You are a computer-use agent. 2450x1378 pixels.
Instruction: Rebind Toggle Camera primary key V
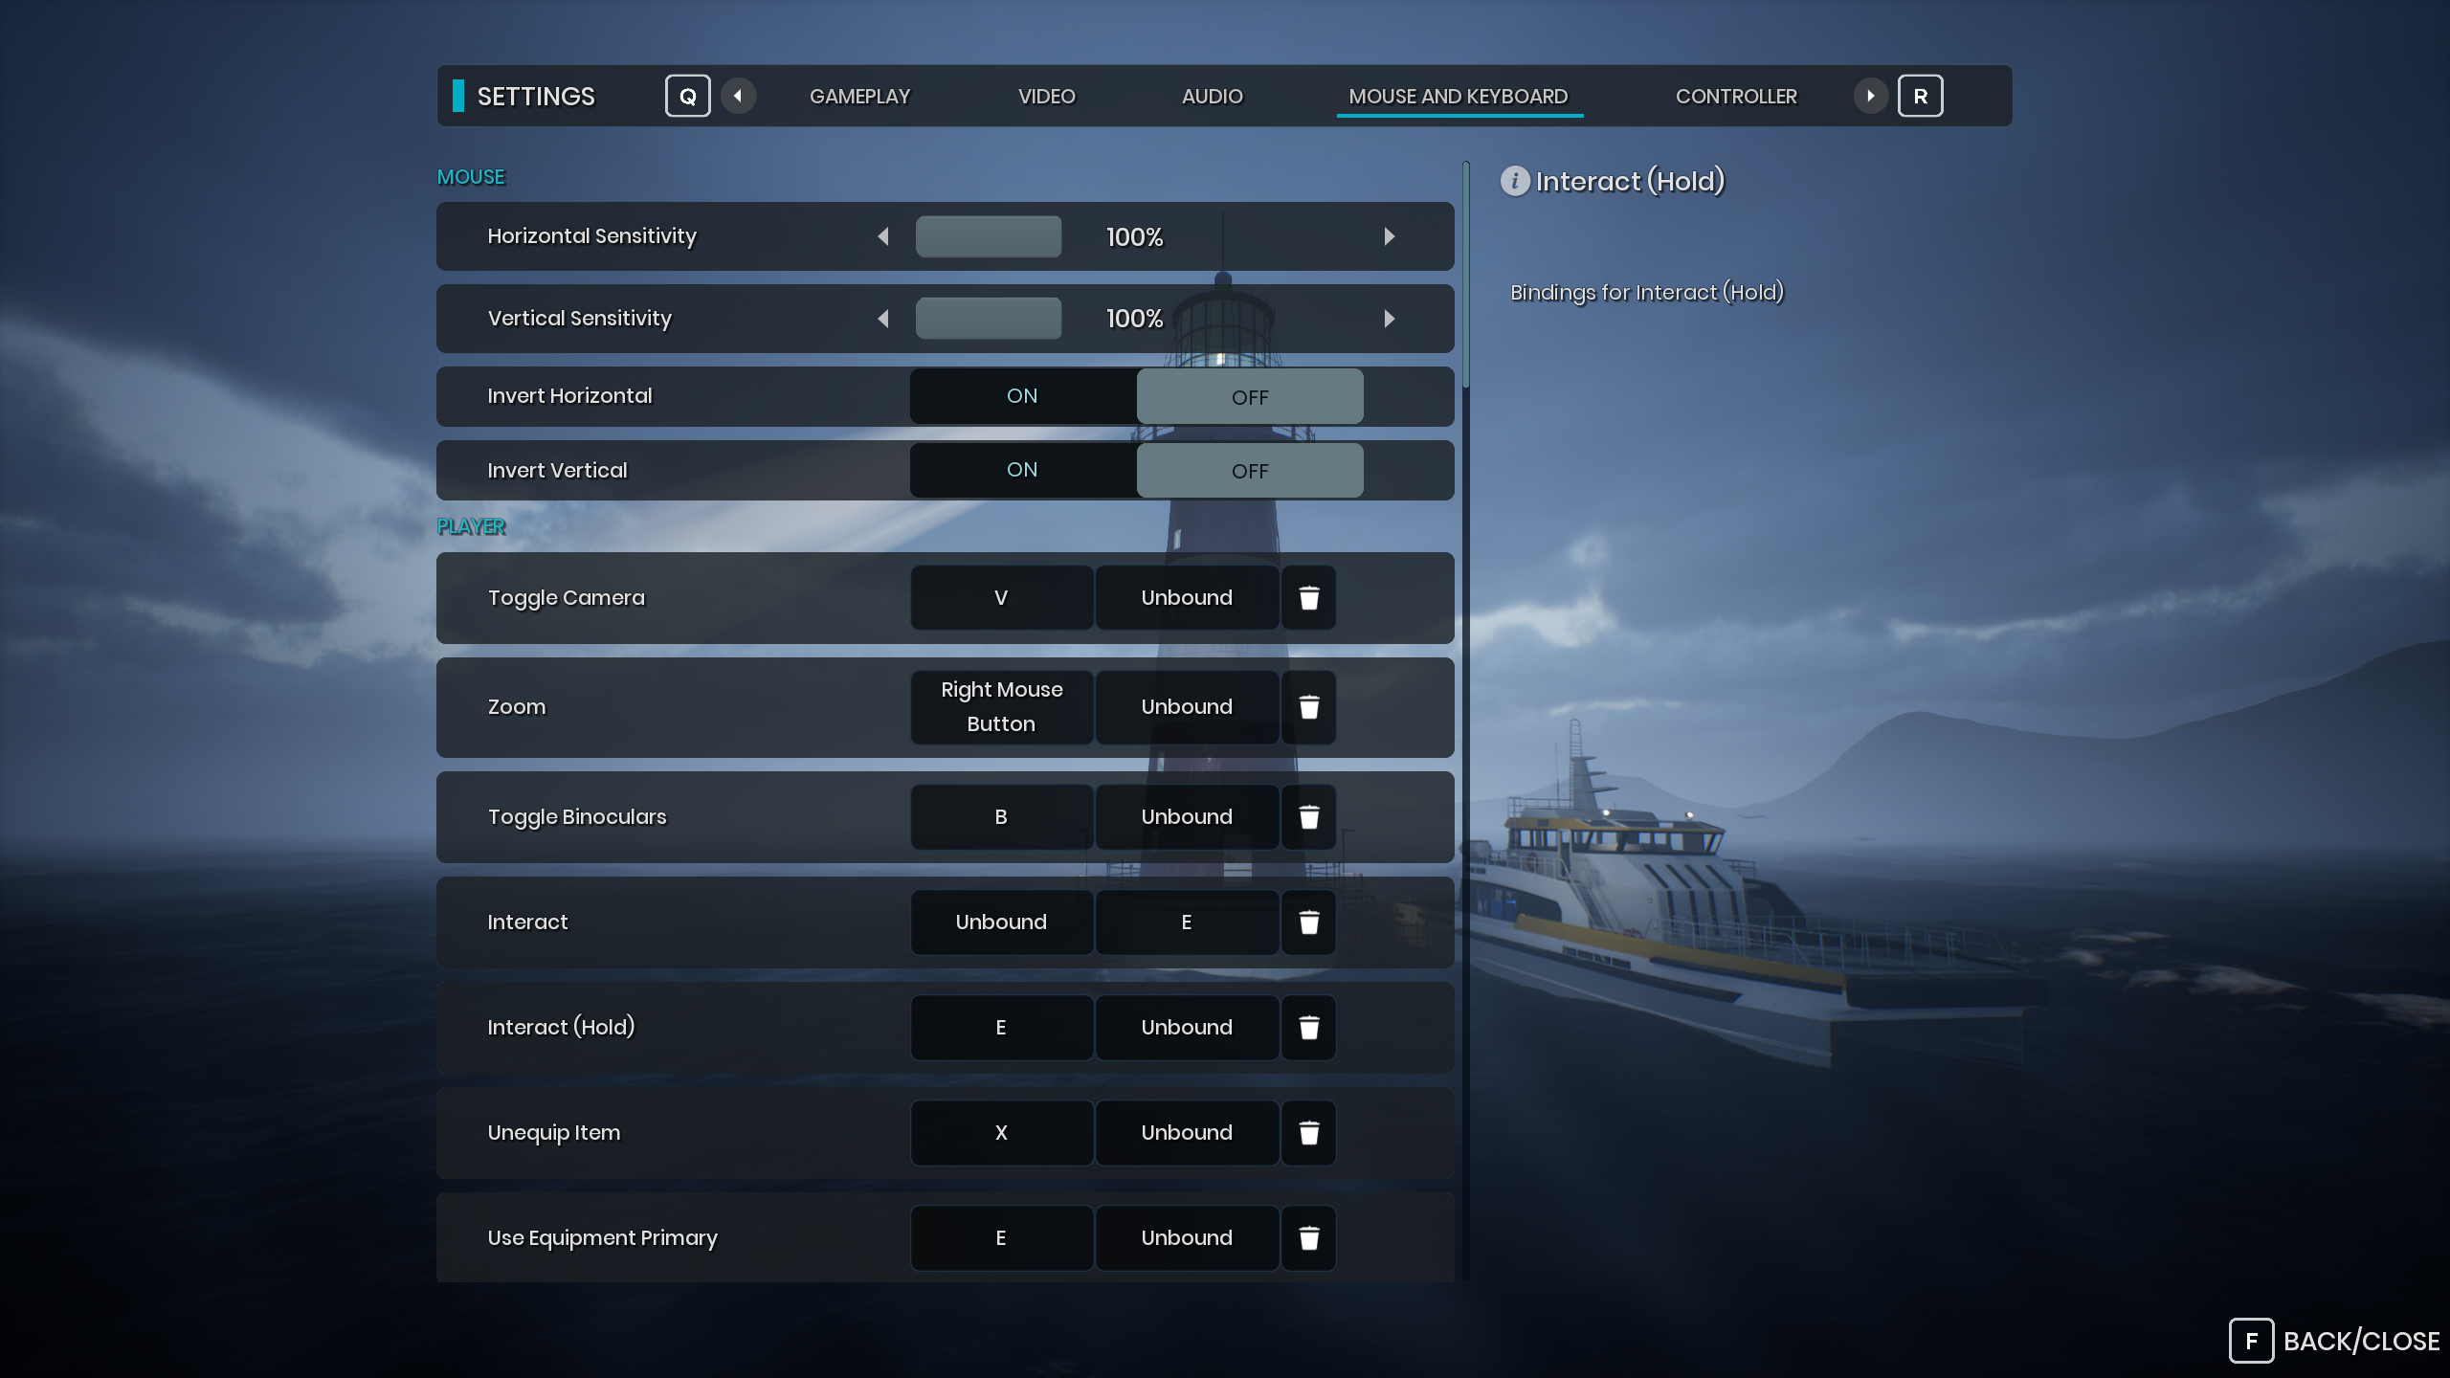pos(1001,598)
